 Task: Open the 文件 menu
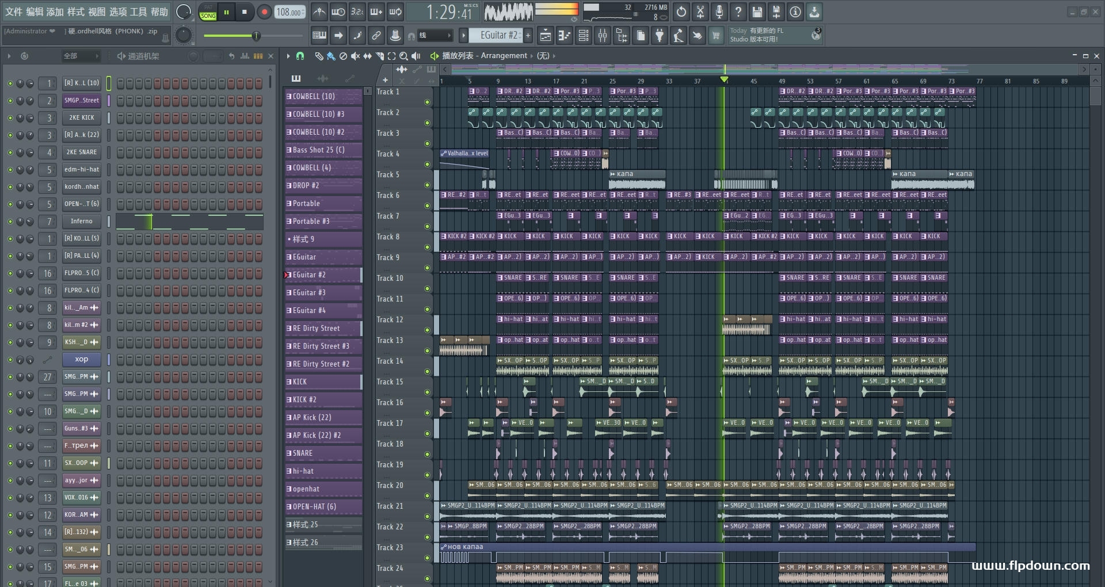[14, 12]
